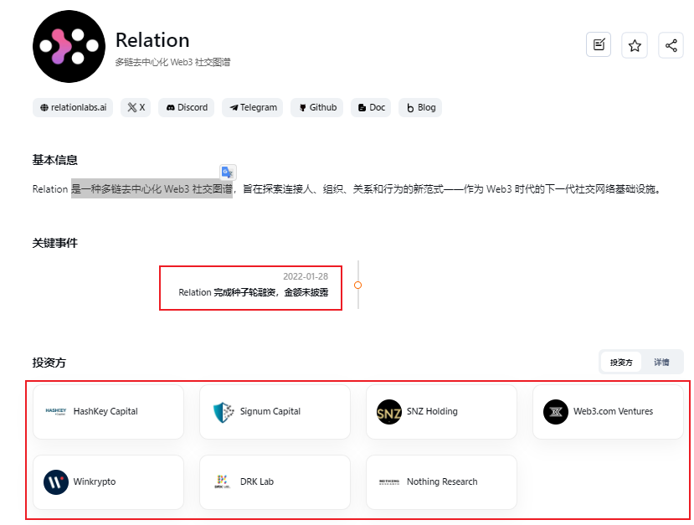Open the DRK Lab investor card
The image size is (694, 525).
click(x=275, y=482)
